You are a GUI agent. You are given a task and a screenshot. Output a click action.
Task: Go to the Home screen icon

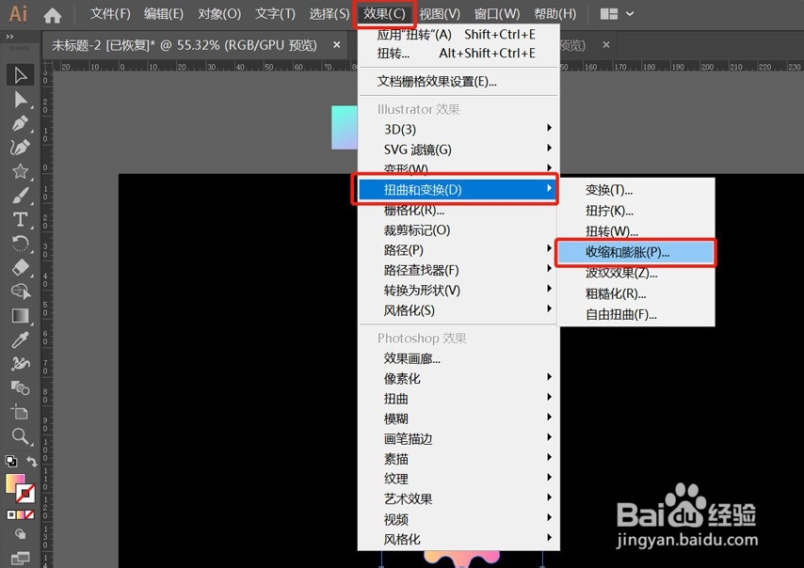pyautogui.click(x=53, y=15)
